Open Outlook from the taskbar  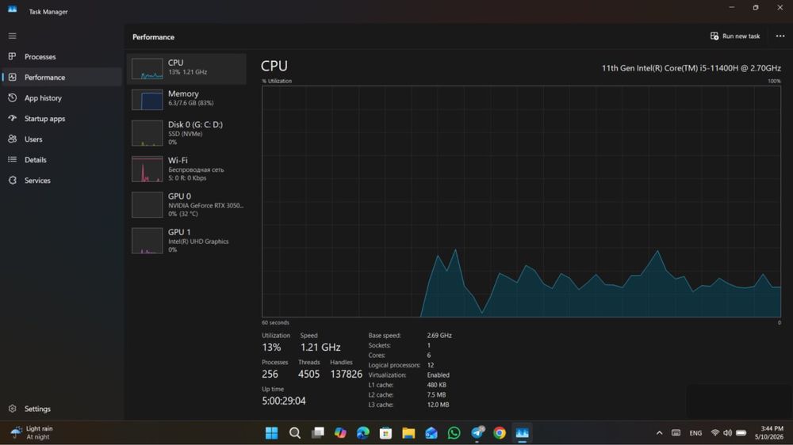coord(431,433)
